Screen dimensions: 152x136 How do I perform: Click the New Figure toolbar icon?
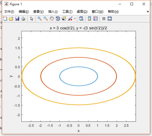pyautogui.click(x=5, y=18)
